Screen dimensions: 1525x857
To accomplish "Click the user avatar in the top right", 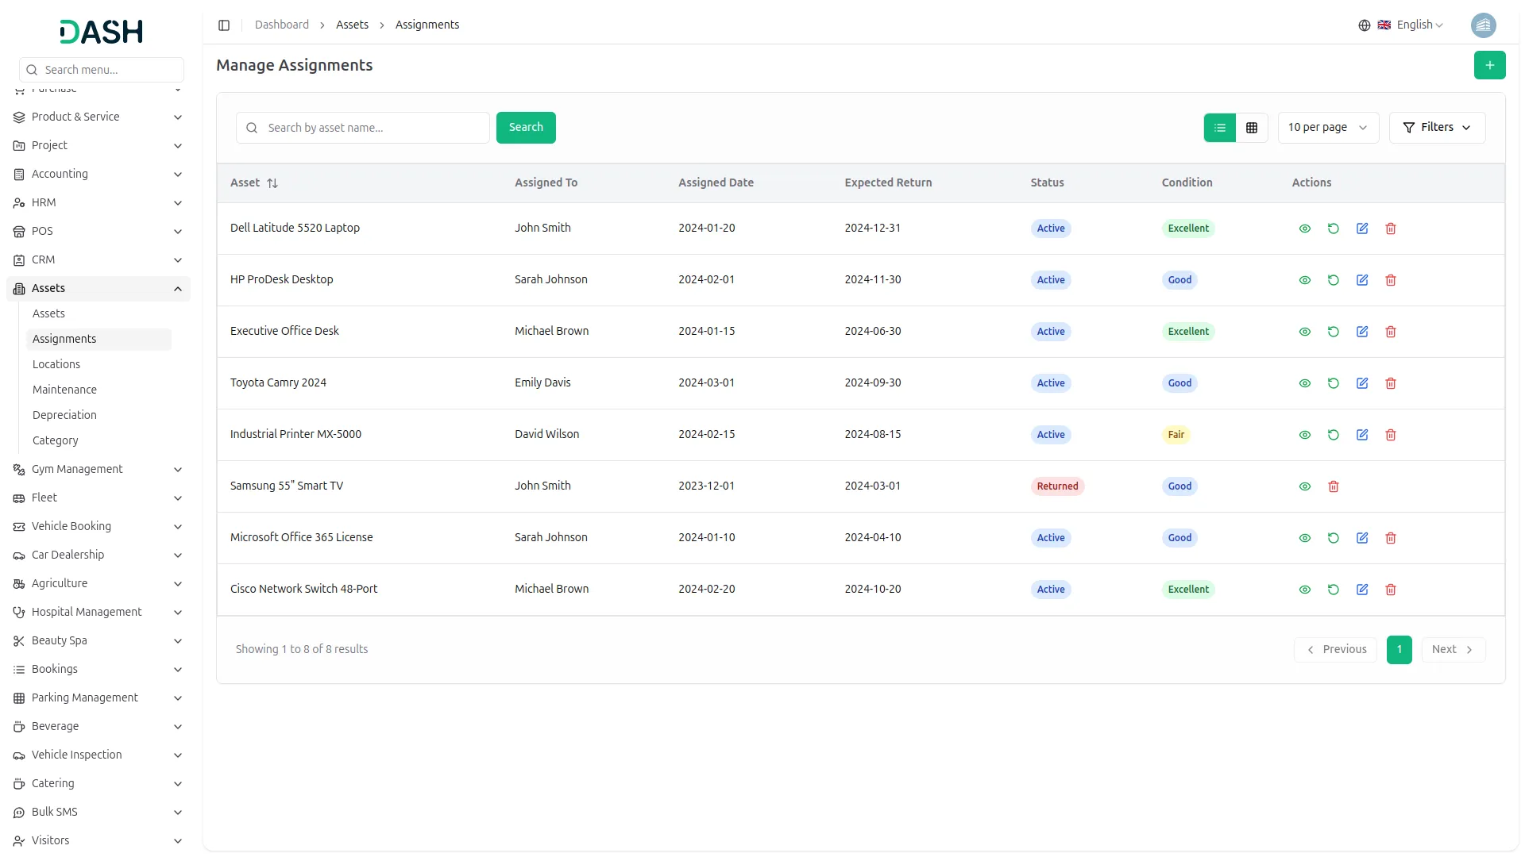I will pos(1484,25).
